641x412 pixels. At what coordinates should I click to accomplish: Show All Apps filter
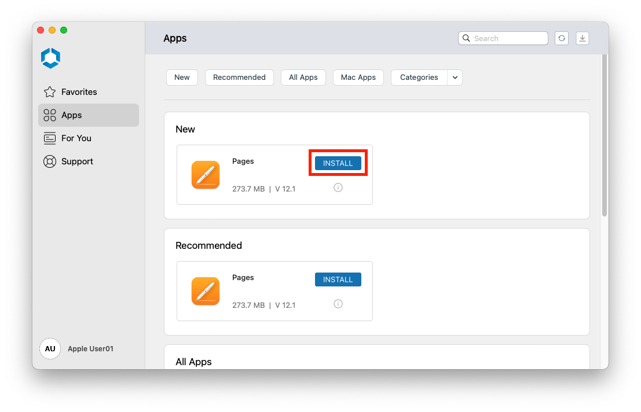(x=303, y=78)
